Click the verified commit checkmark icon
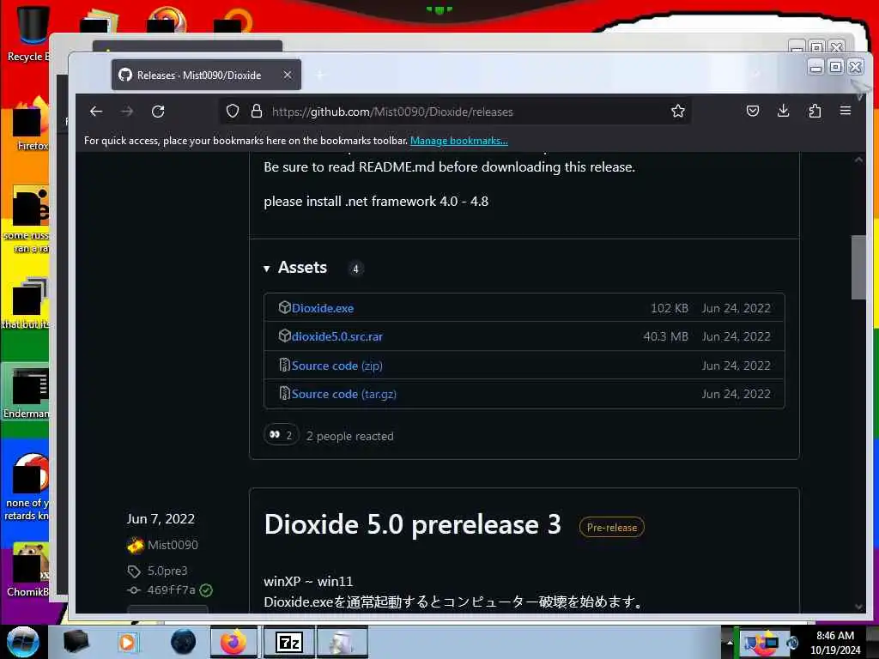 pos(206,590)
